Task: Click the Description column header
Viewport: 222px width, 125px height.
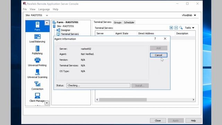Action: (185, 33)
